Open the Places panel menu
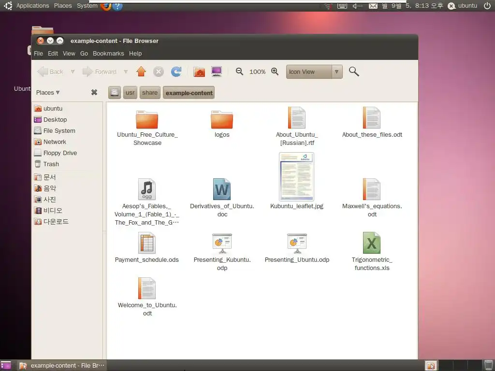The height and width of the screenshot is (371, 495). coord(63,6)
